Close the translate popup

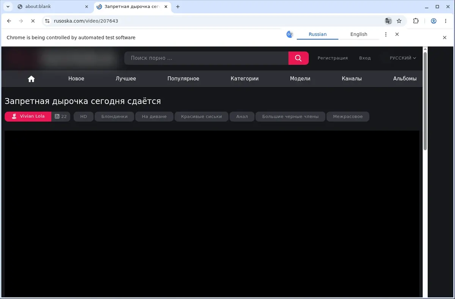pyautogui.click(x=397, y=34)
